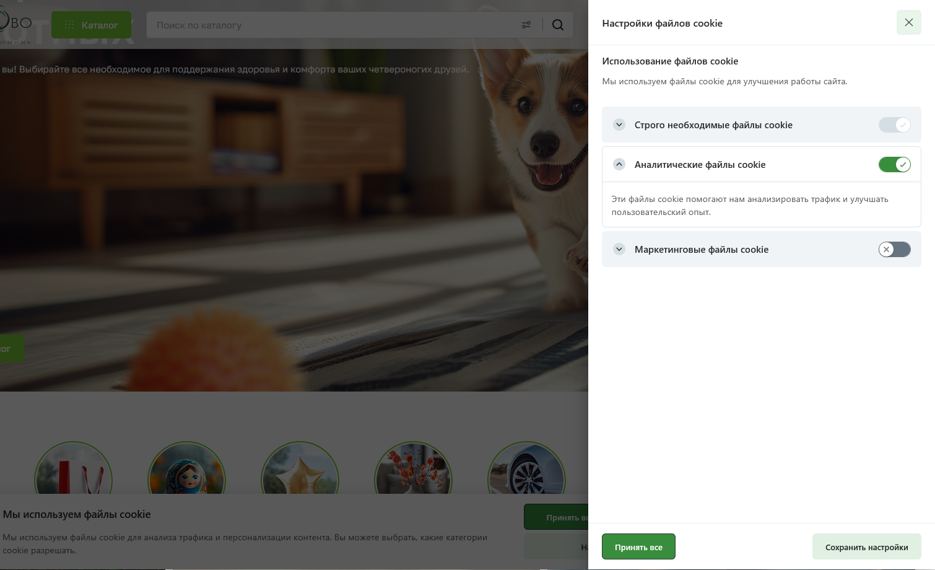935x570 pixels.
Task: Click the filter sliders icon in the search bar
Action: (526, 25)
